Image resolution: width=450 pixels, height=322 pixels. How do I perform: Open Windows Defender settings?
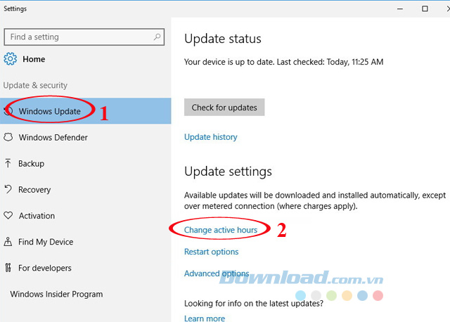click(x=53, y=138)
